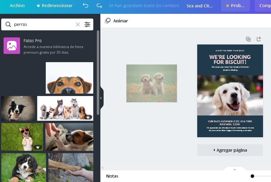Image resolution: width=271 pixels, height=182 pixels.
Task: Select the two puppies photo on canvas
Action: click(151, 83)
